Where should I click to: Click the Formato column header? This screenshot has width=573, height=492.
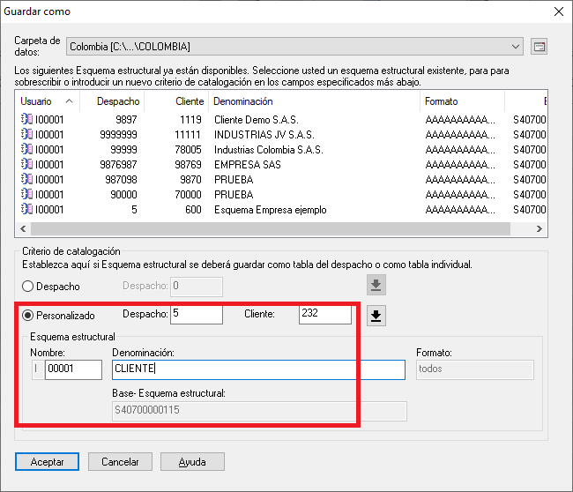coord(462,101)
